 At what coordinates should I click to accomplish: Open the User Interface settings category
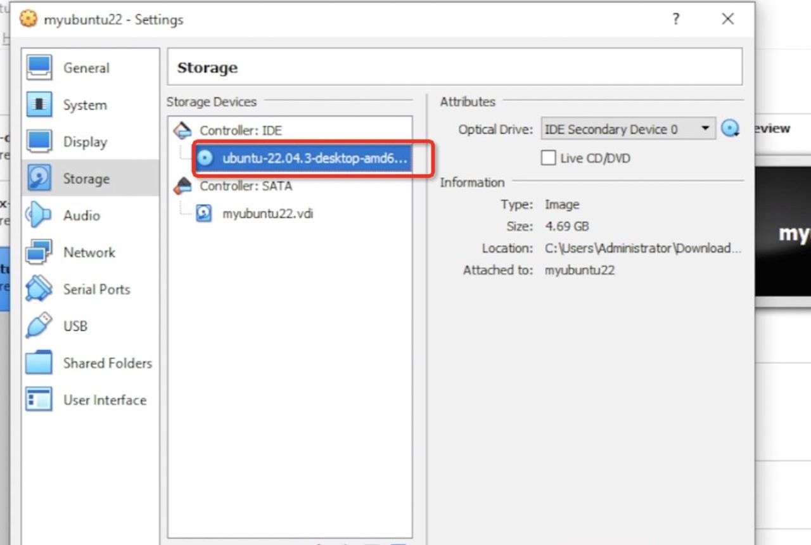coord(90,400)
